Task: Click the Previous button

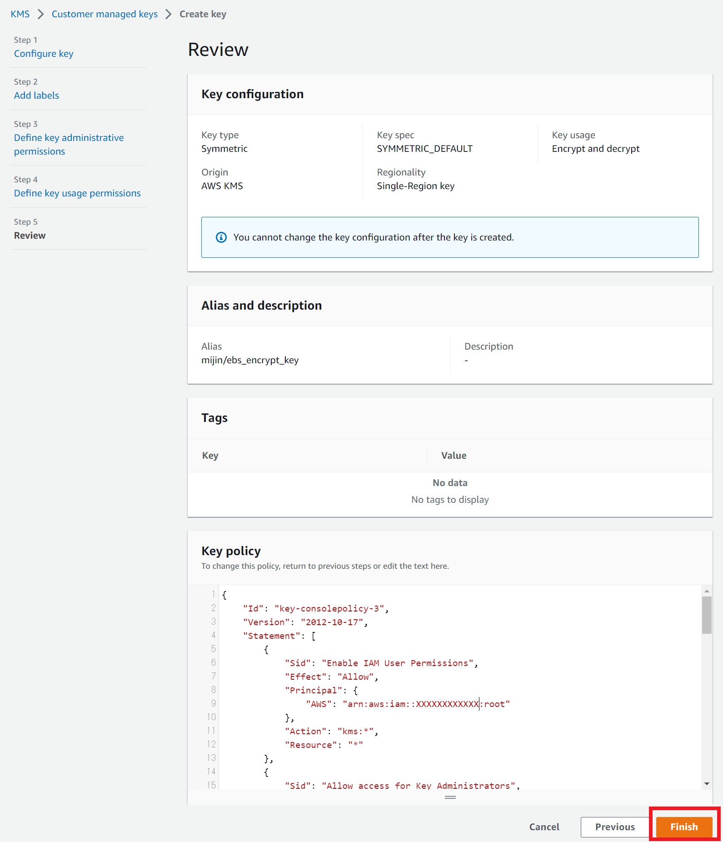Action: [x=615, y=827]
